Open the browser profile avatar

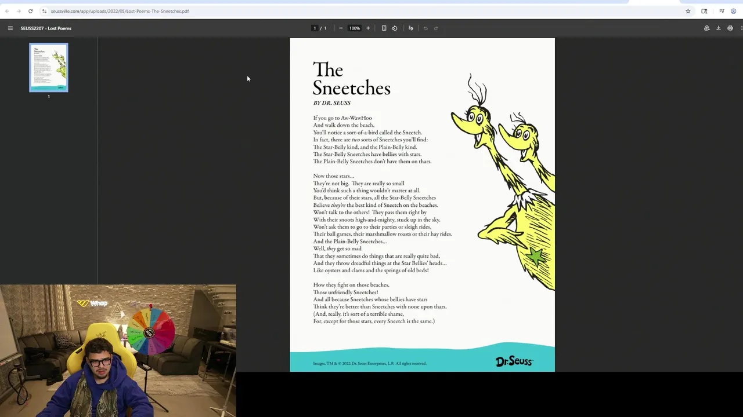coord(733,11)
